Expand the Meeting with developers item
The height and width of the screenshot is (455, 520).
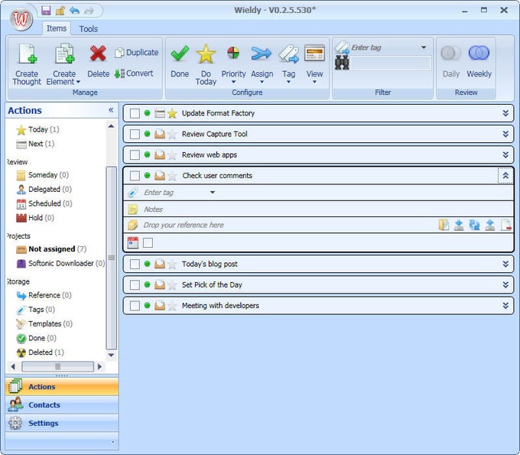coord(505,306)
